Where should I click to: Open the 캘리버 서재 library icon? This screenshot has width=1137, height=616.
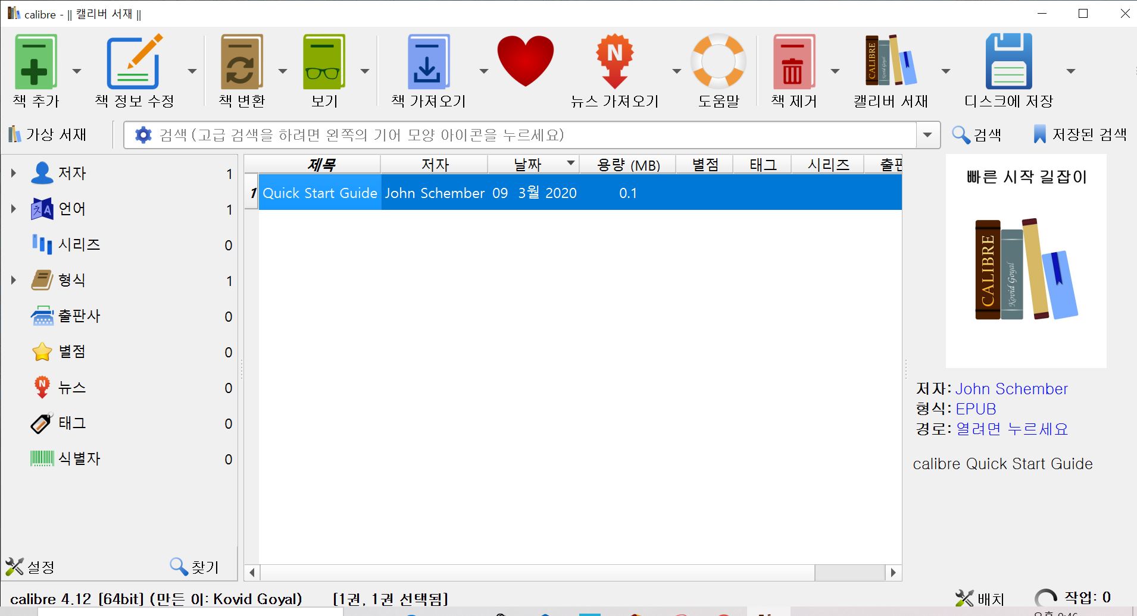pos(891,60)
